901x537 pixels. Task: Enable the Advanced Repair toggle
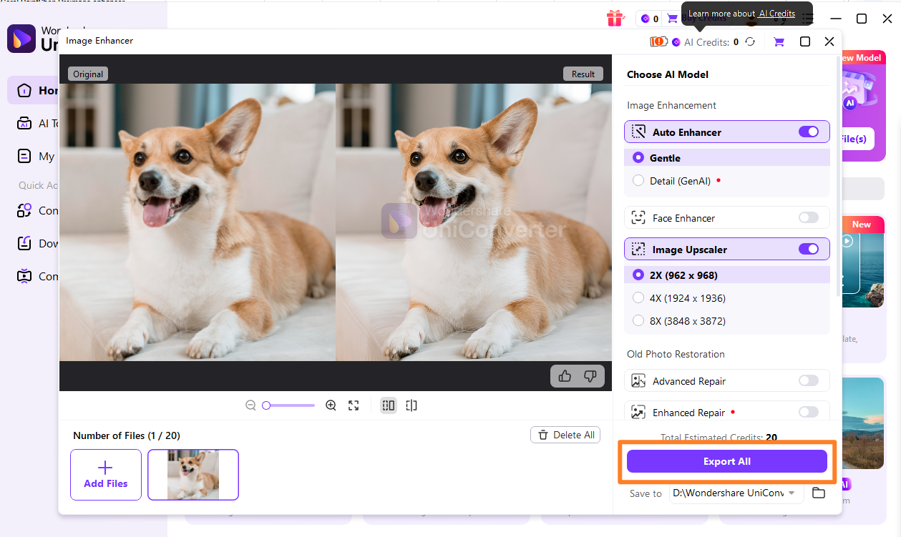(x=809, y=380)
